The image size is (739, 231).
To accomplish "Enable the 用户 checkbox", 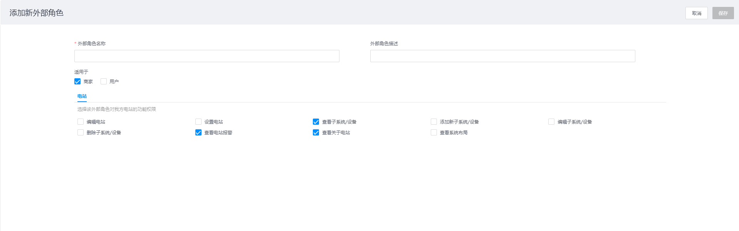I will [104, 81].
